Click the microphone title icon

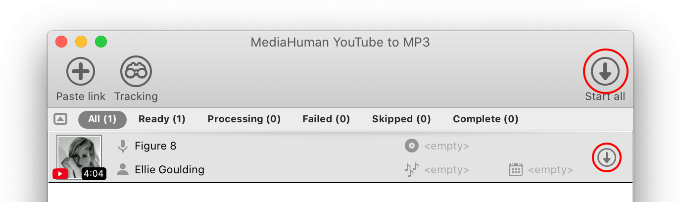[123, 146]
